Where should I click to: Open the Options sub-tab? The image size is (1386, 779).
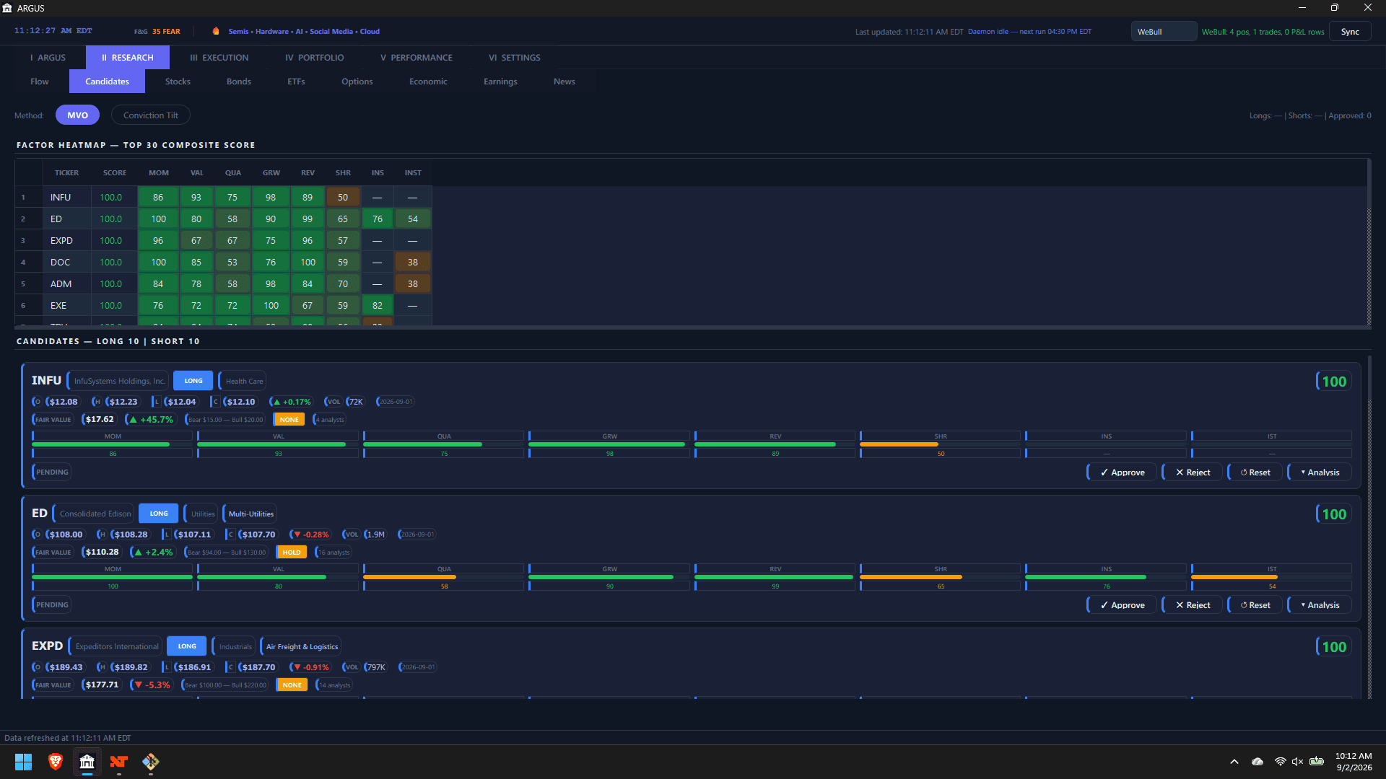(357, 82)
